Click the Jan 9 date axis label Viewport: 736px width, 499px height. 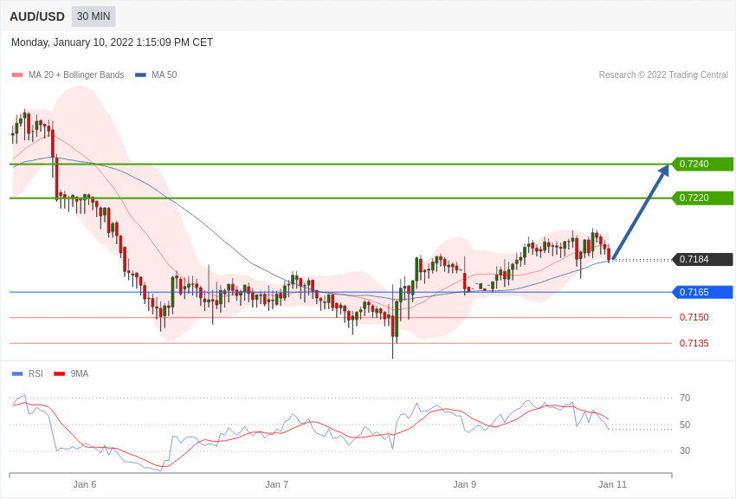point(464,484)
